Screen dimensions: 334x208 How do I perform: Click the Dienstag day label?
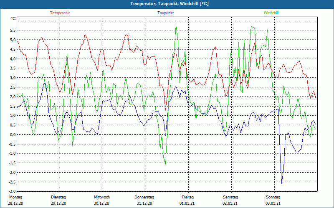[x=58, y=197]
